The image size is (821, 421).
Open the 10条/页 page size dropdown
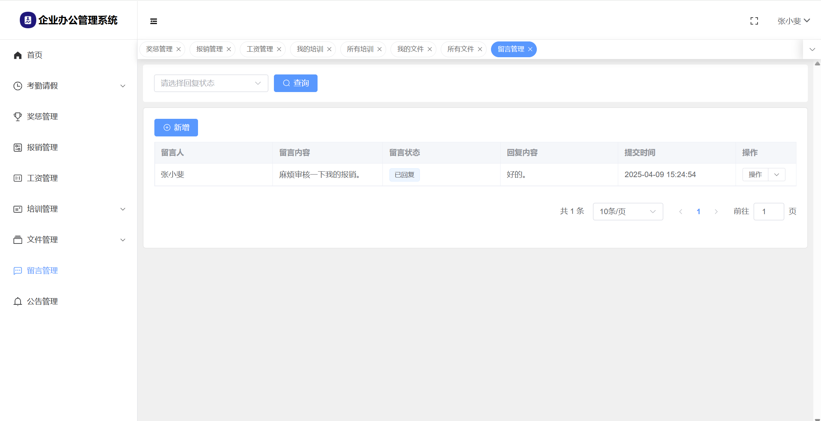pos(627,212)
